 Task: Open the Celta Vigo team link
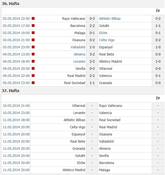[107, 40]
